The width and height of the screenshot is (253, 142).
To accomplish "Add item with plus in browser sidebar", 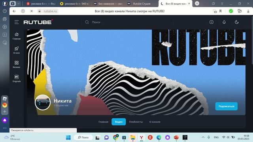I will pos(5,111).
